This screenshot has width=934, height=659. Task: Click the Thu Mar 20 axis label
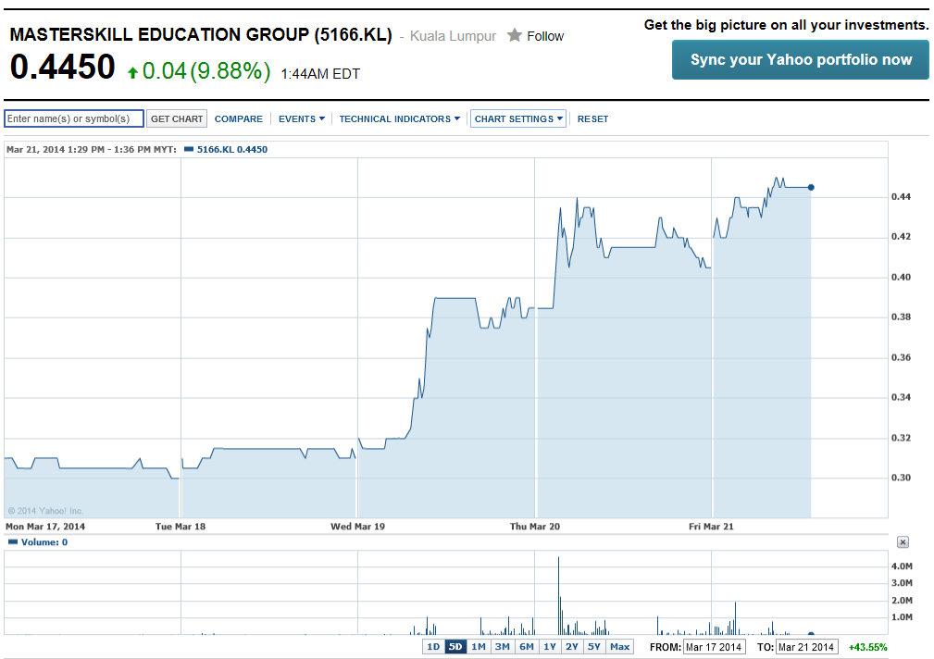[535, 526]
